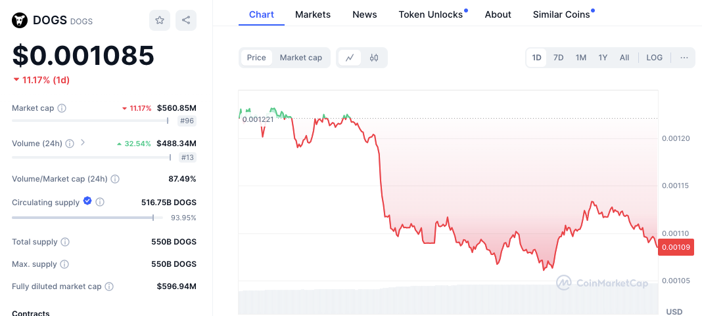Click the 0.00120 y-axis label
This screenshot has width=702, height=316.
[675, 138]
